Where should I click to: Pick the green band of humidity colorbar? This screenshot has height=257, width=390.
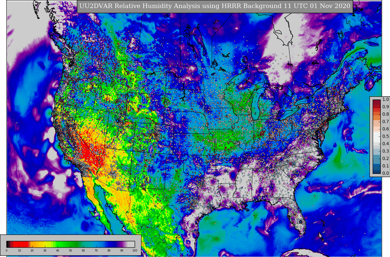[67, 244]
